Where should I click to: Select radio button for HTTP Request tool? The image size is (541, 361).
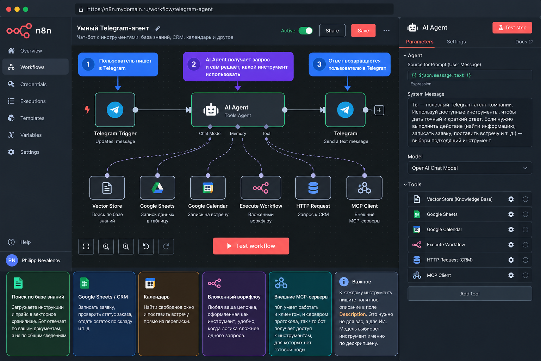[526, 260]
